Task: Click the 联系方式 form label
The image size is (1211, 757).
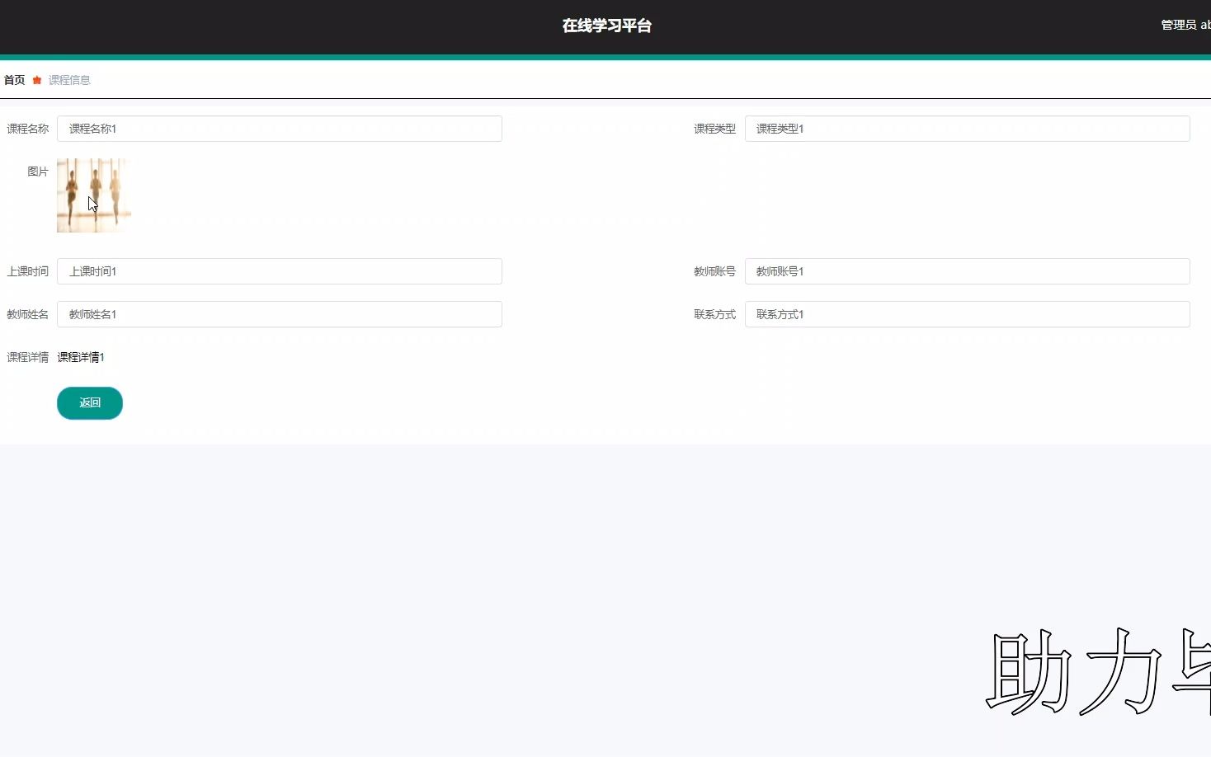Action: pyautogui.click(x=714, y=314)
